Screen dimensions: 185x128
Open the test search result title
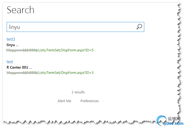10,62
